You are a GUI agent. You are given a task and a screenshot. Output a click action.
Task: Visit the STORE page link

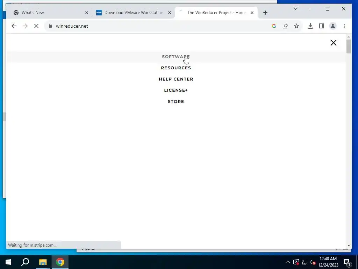coord(176,102)
